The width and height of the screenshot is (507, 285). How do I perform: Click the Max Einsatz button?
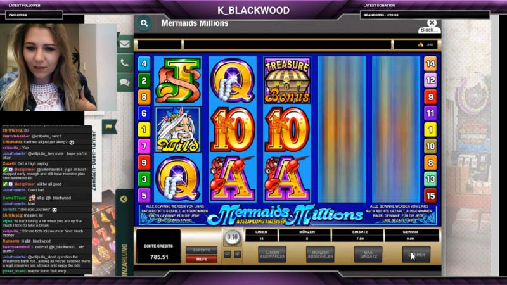368,255
